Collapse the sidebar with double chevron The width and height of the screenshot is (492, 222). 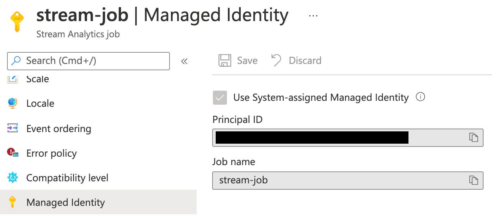pos(184,61)
